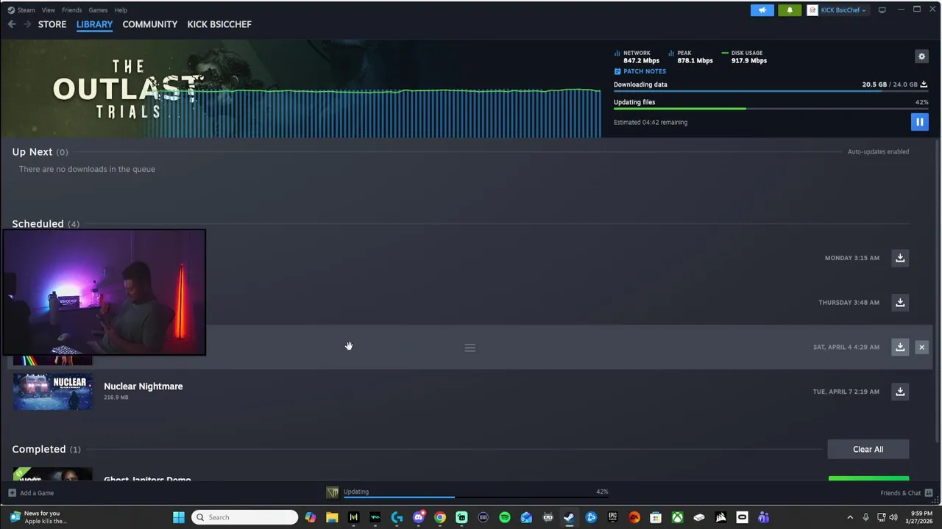Click the Nuclear Nightmare thumbnail
The width and height of the screenshot is (942, 529).
click(53, 392)
